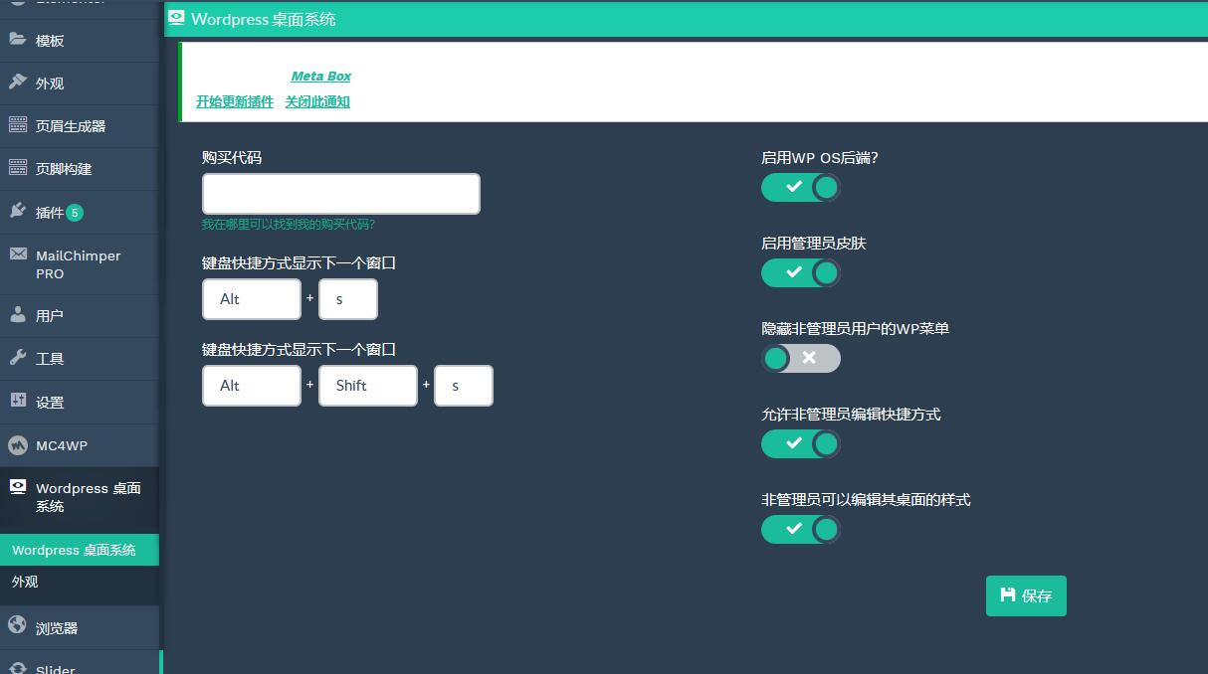Toggle 非管理员可以编辑其桌面的样式 switch
The height and width of the screenshot is (674, 1208).
pyautogui.click(x=801, y=529)
